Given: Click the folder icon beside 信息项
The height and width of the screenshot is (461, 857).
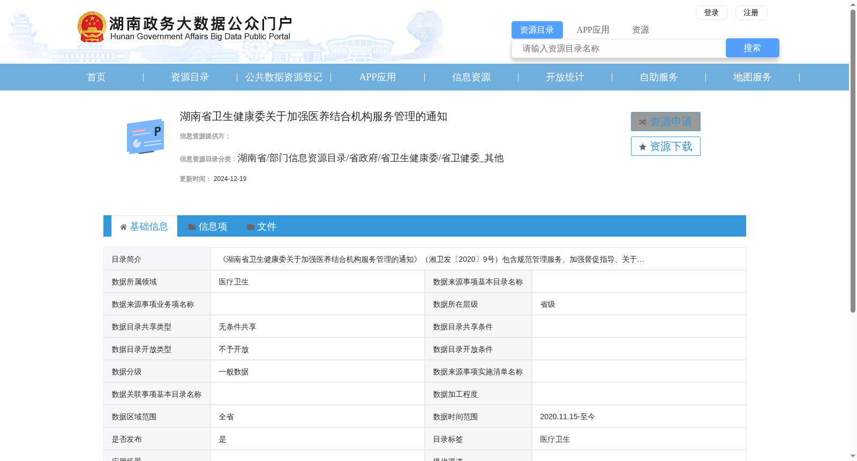Looking at the screenshot, I should tap(192, 227).
